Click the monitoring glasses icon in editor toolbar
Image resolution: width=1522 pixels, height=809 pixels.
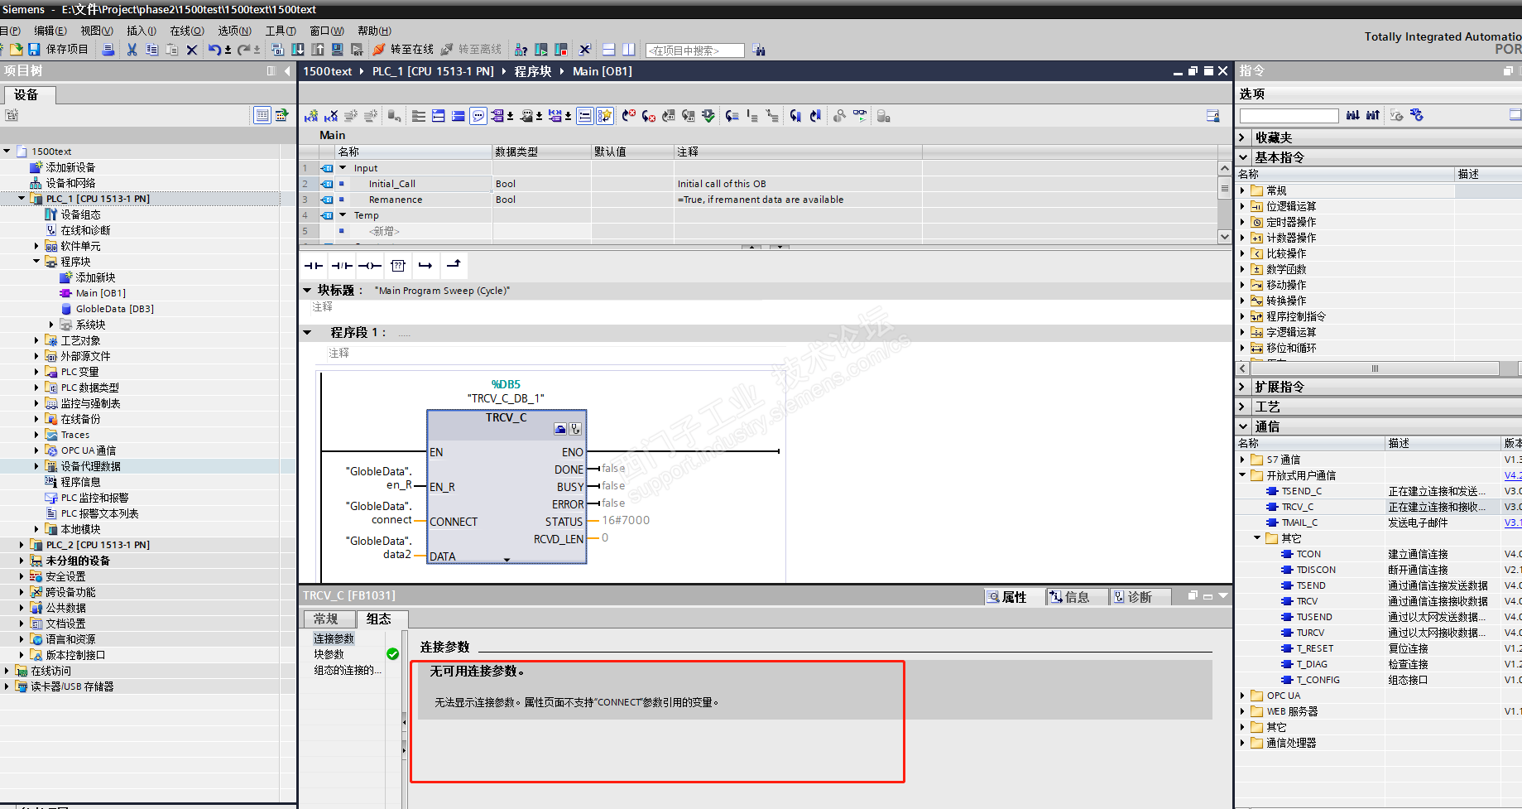pyautogui.click(x=861, y=117)
